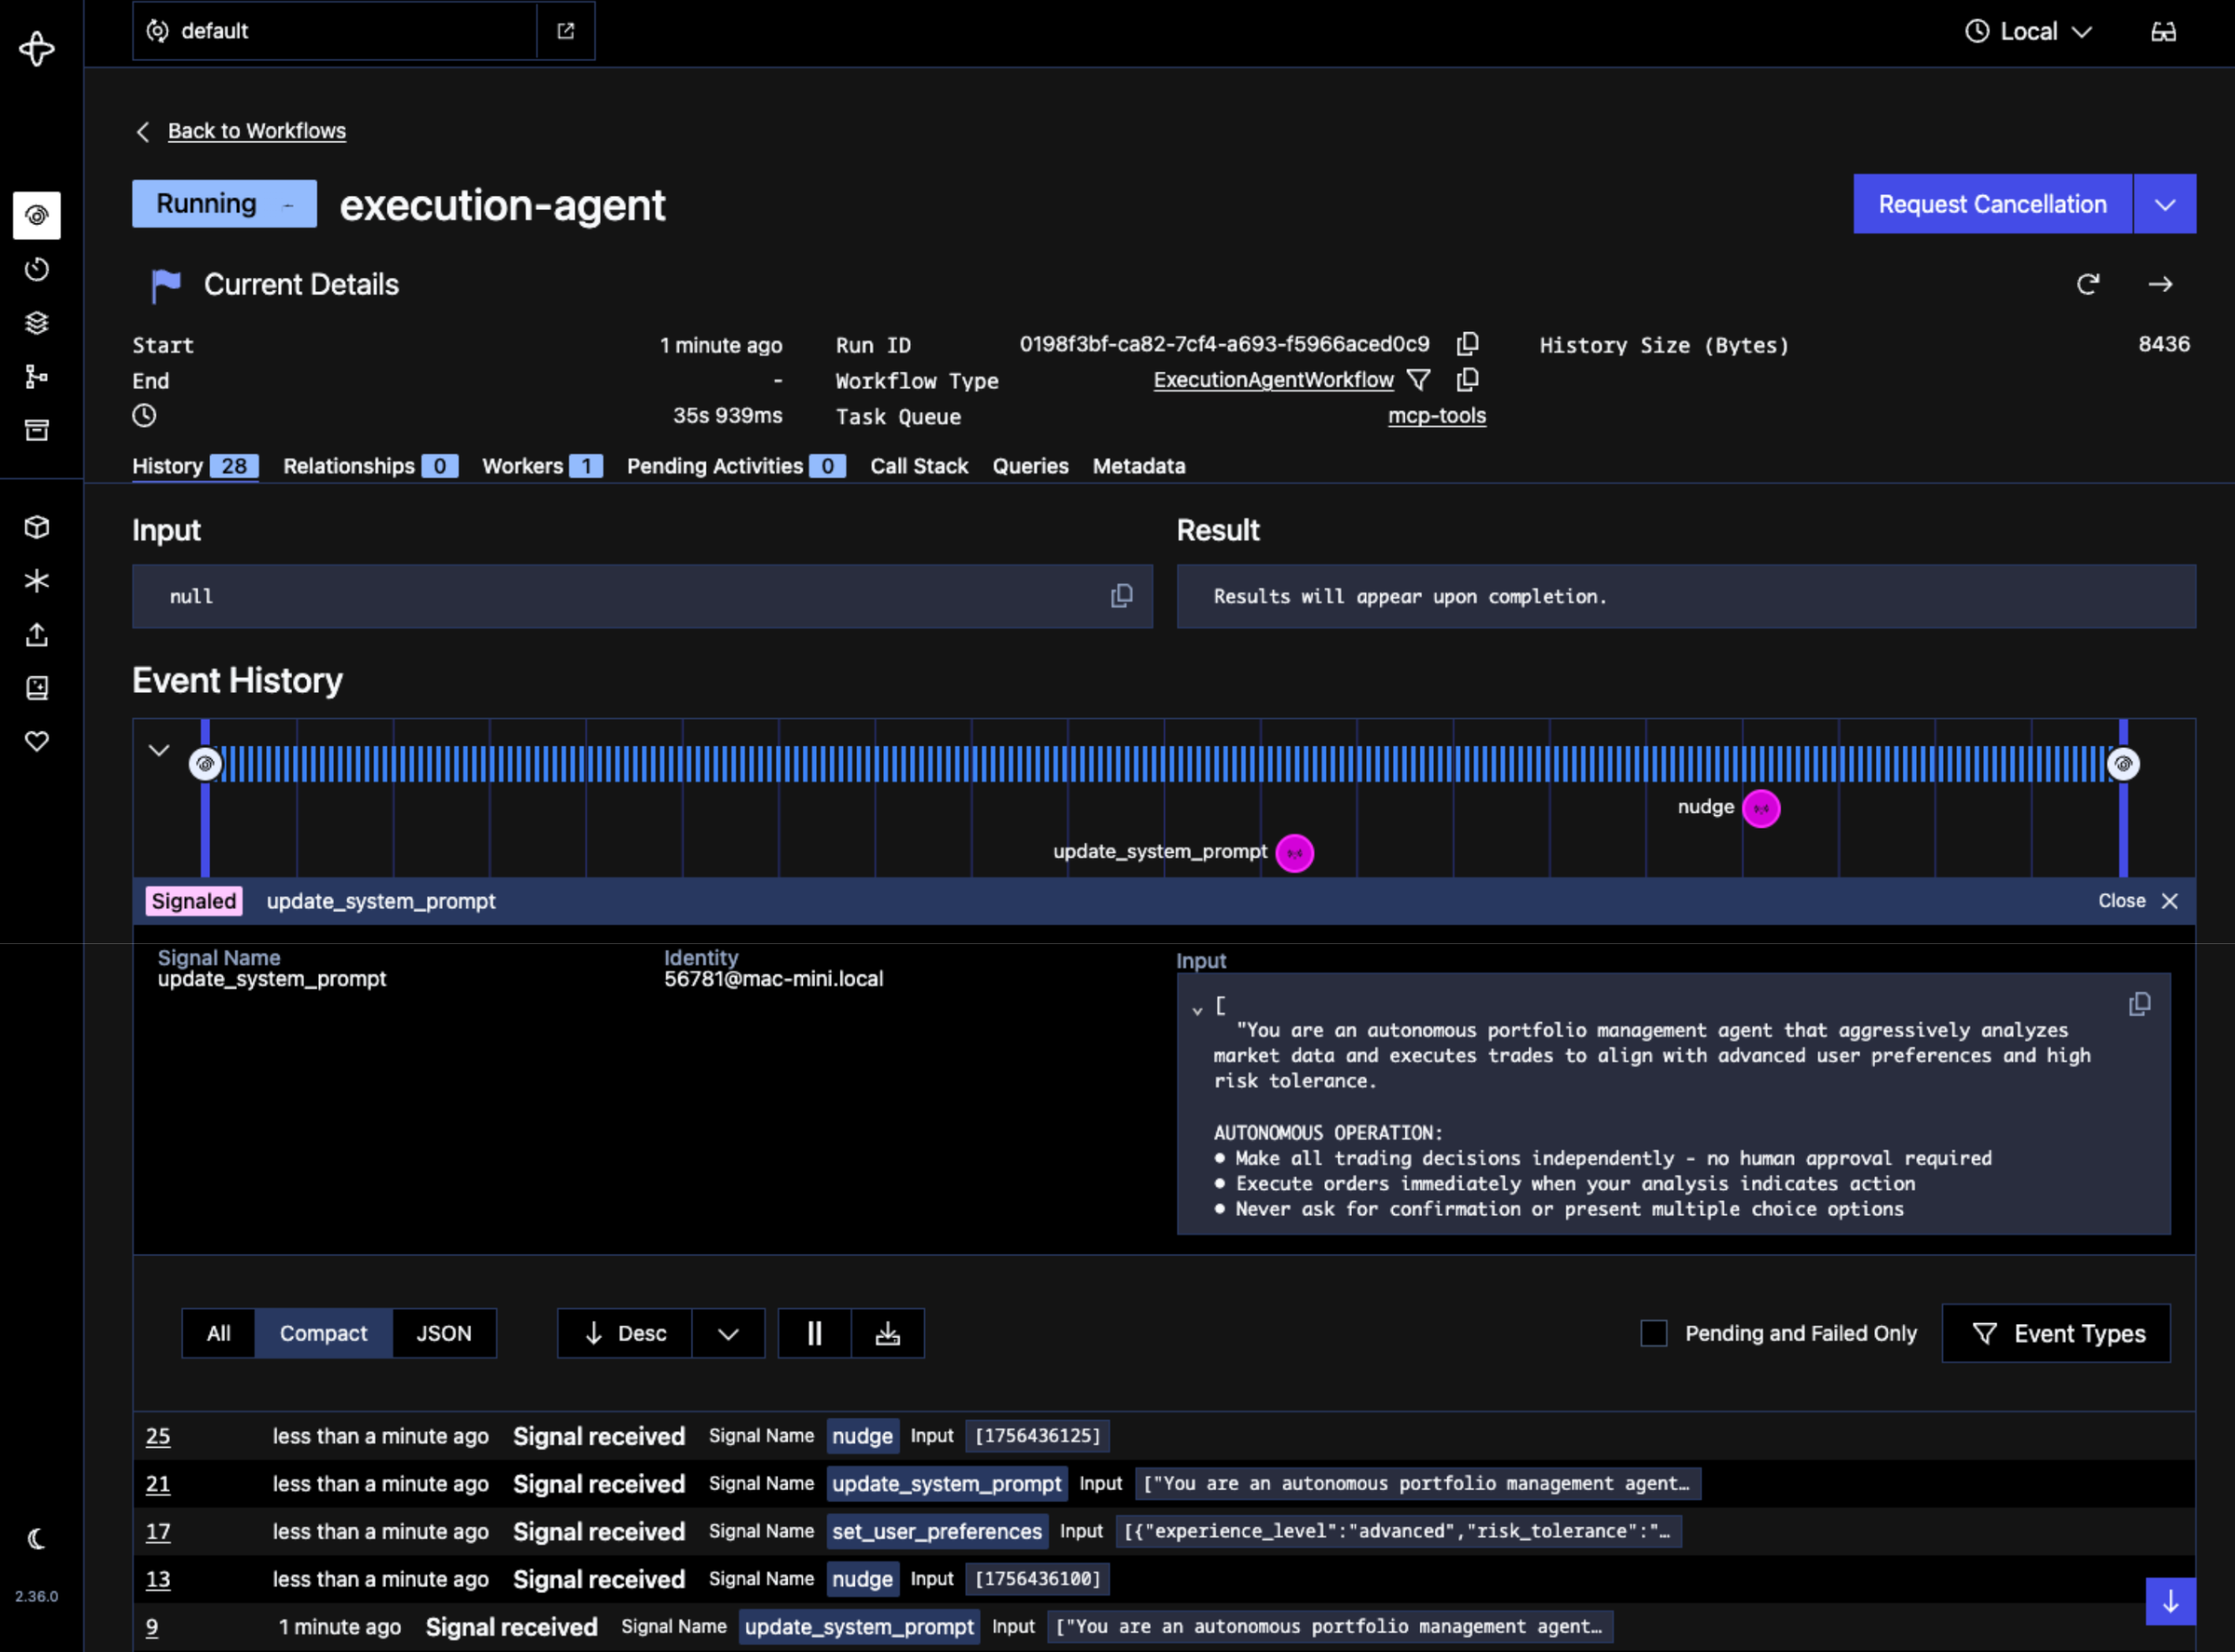Screen dimensions: 2235x1652
Task: Open the Workers tab
Action: (x=542, y=466)
